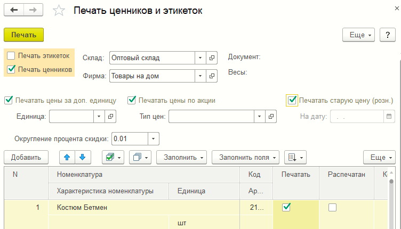Expand the Округление процента скидки dropdown

(x=153, y=139)
